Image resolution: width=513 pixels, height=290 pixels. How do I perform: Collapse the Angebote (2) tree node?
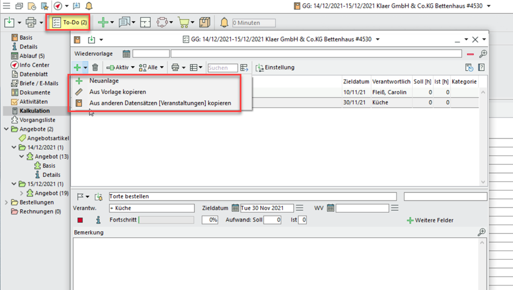coord(6,129)
